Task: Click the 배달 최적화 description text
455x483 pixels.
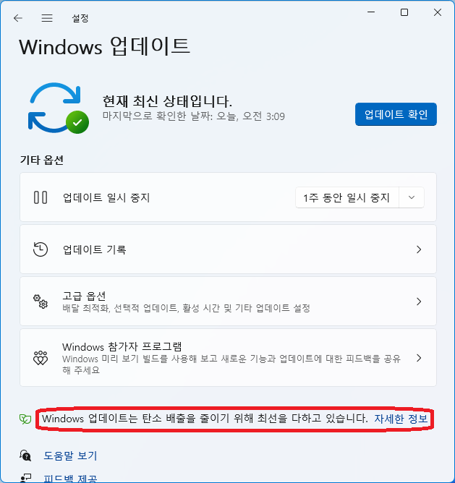Action: [186, 308]
